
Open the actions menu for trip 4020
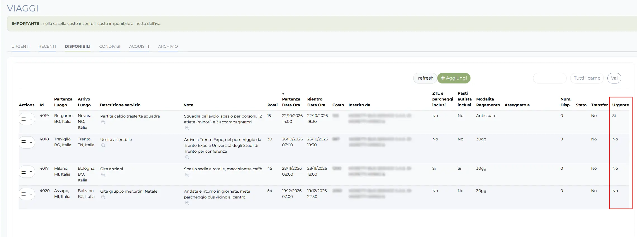27,194
